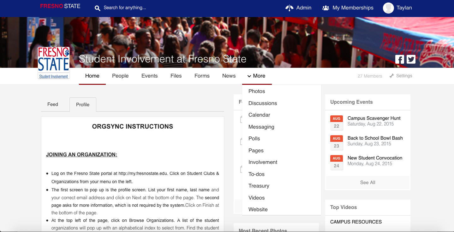This screenshot has width=454, height=232.
Task: Click See All upcoming events
Action: pos(367,183)
